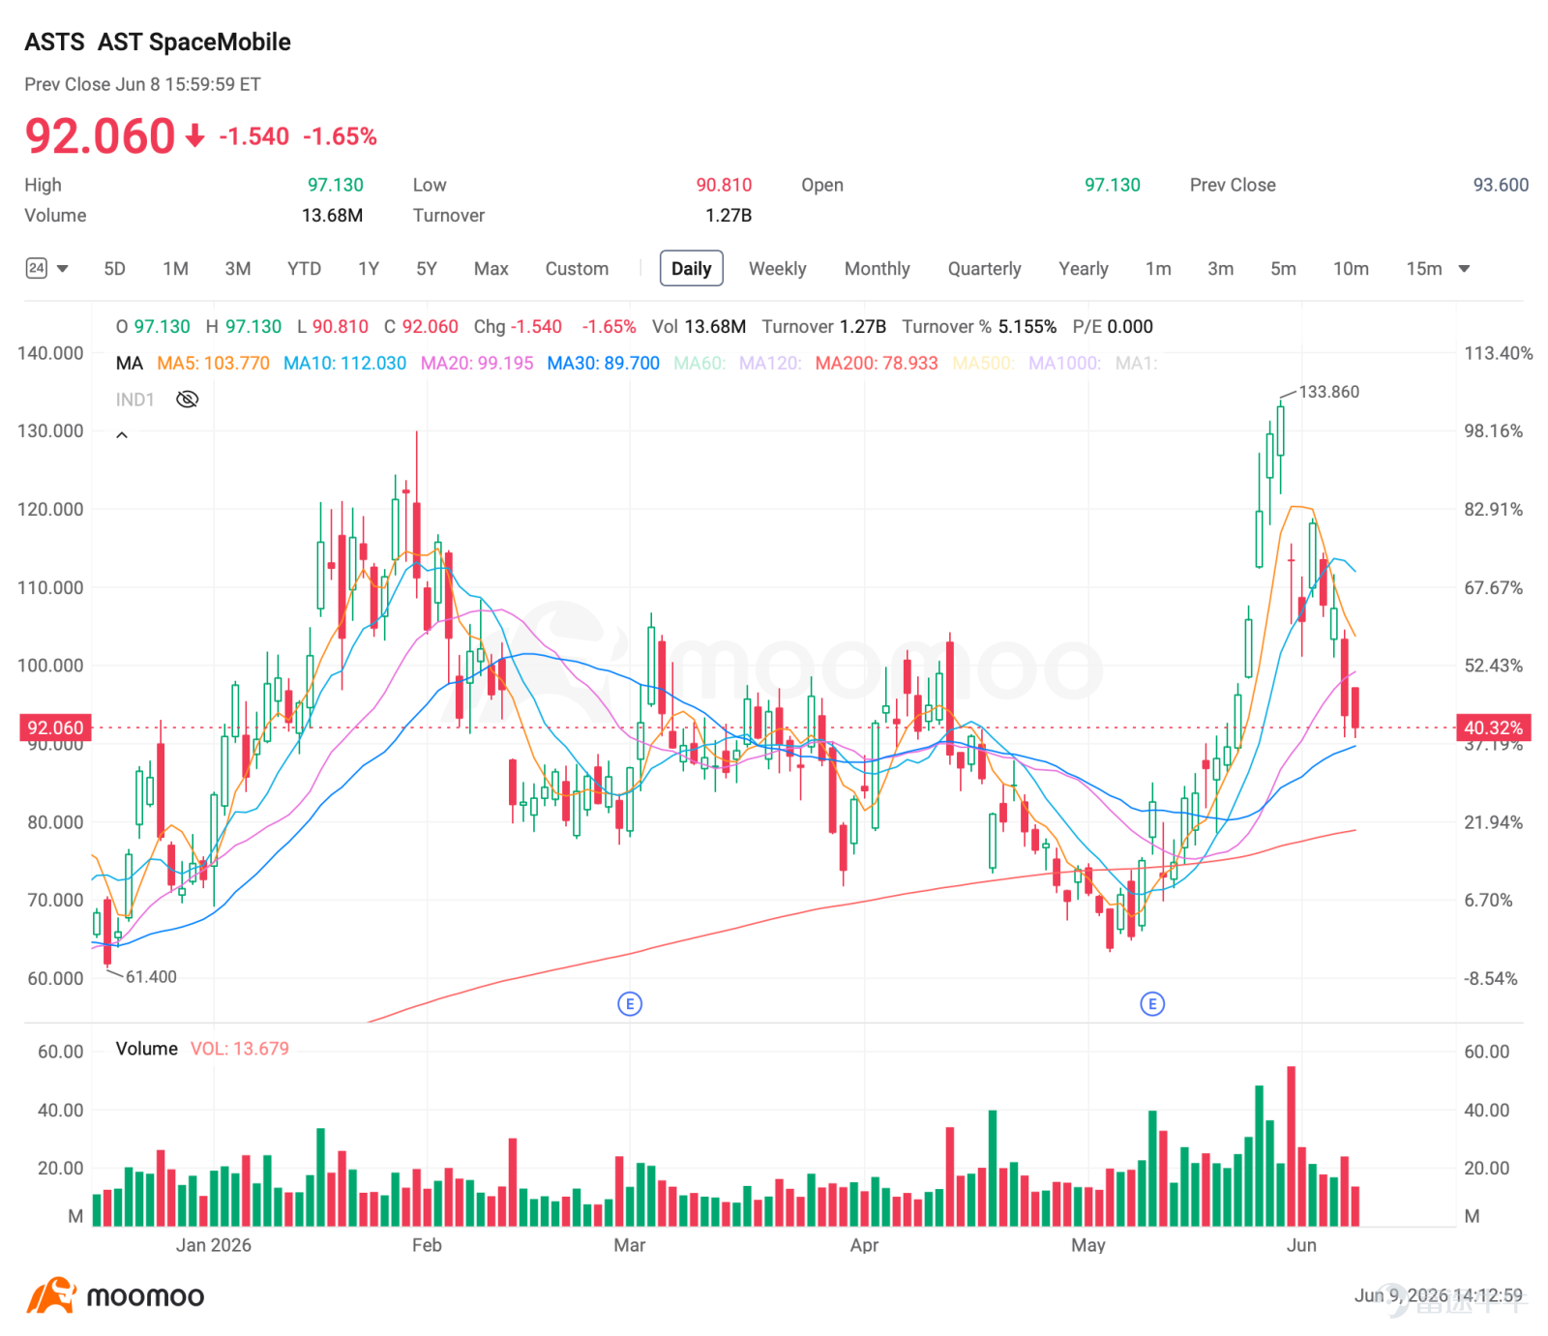The image size is (1548, 1336).
Task: Click MA5: 103.770 legend entry
Action: coord(213,364)
